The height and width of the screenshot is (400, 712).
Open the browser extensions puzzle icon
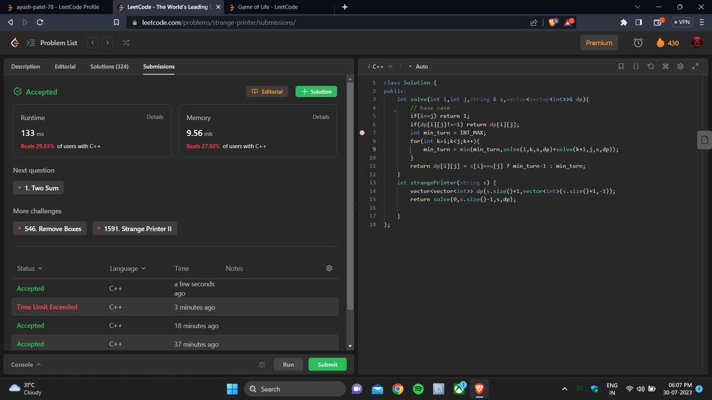[x=623, y=23]
